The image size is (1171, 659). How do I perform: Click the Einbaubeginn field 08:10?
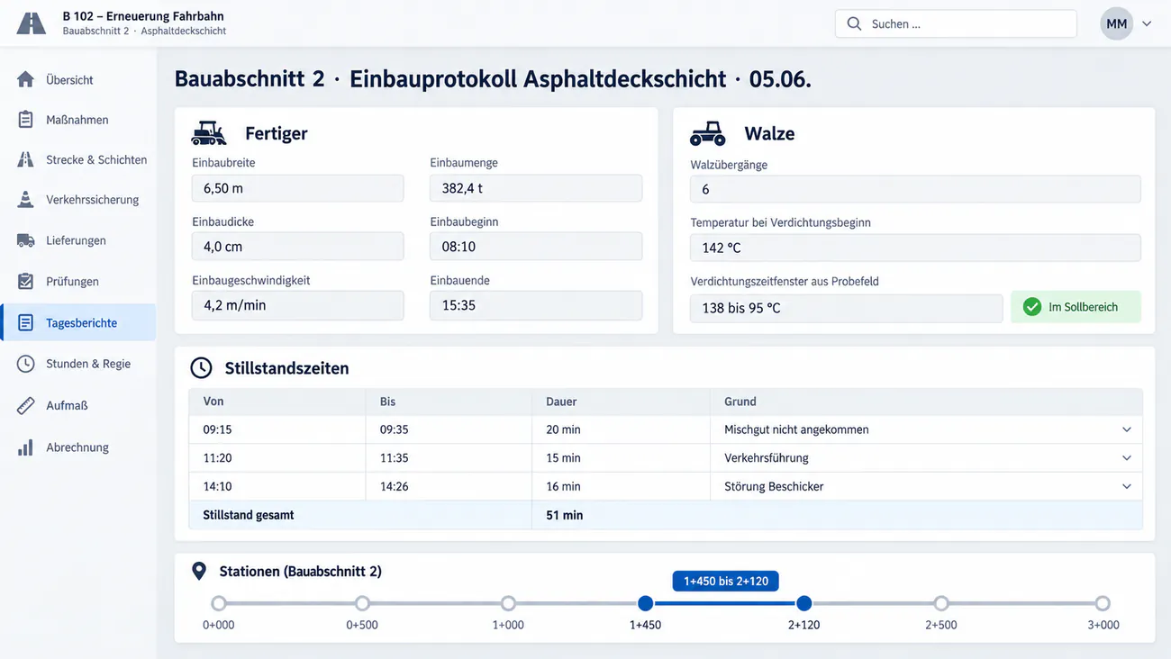(536, 247)
